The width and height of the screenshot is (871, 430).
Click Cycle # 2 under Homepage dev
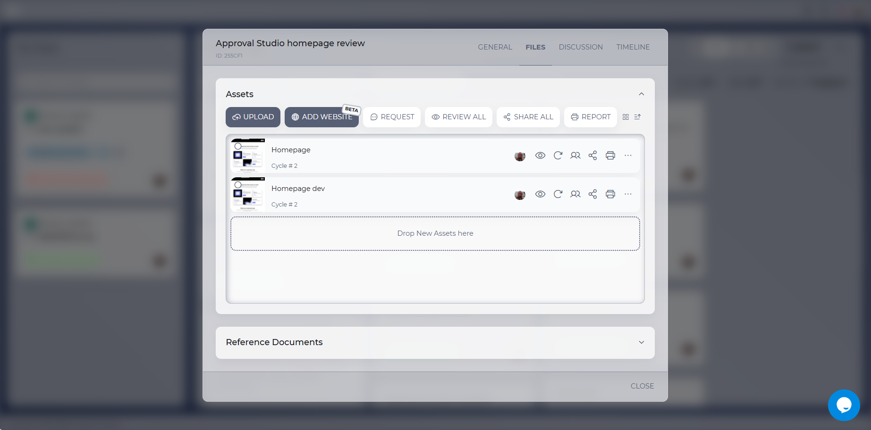pyautogui.click(x=284, y=205)
